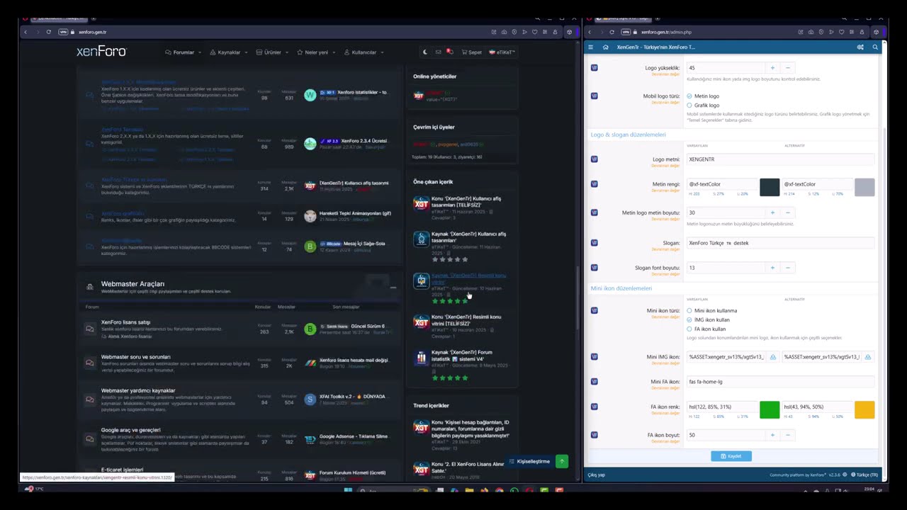This screenshot has height=510, width=907.
Task: Click property icon beside FA ikon boyut
Action: coord(594,435)
